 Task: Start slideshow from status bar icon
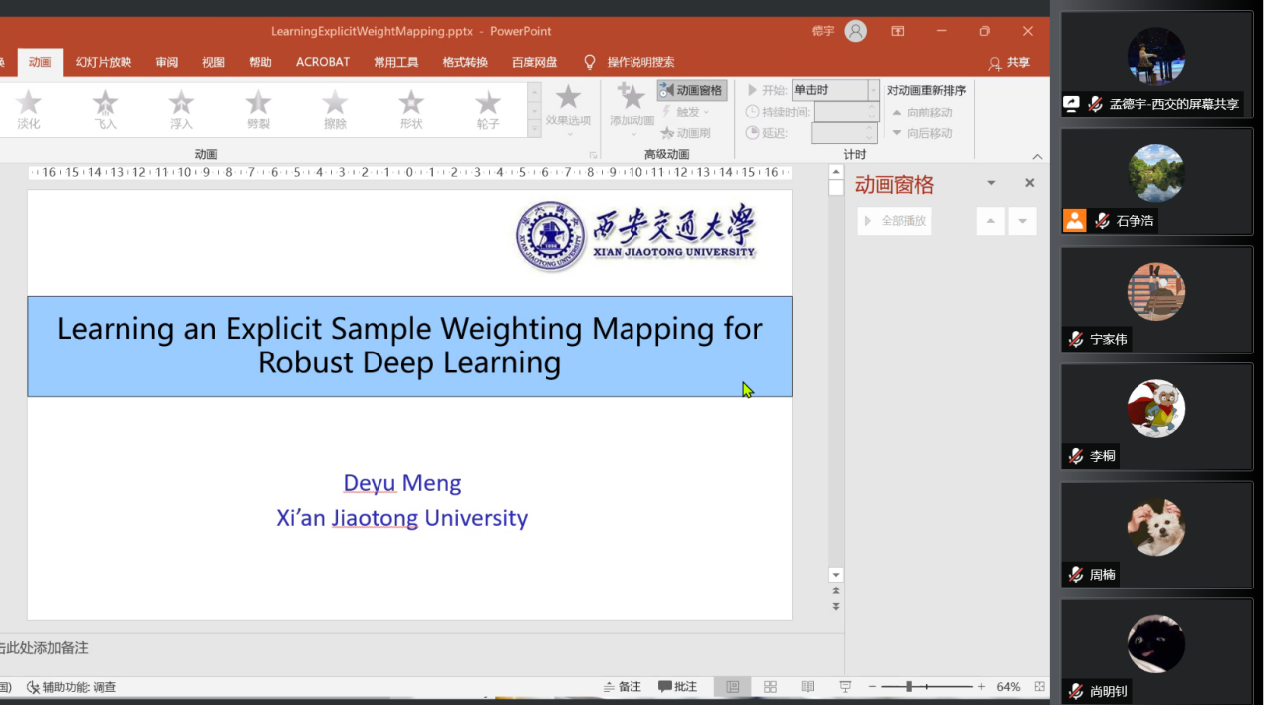coord(845,687)
